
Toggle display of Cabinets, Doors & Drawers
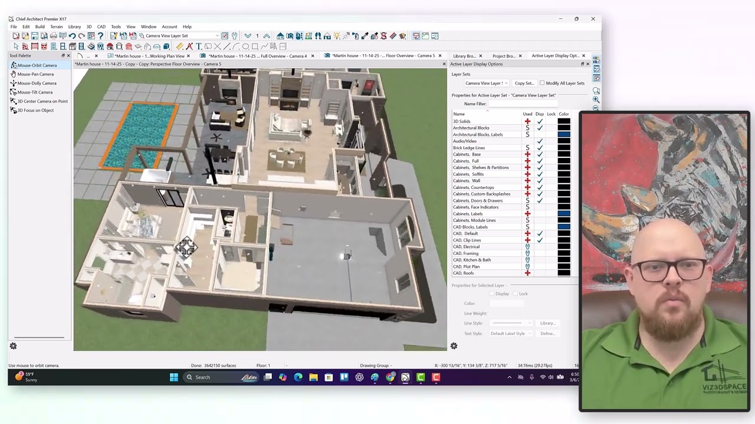coord(540,201)
